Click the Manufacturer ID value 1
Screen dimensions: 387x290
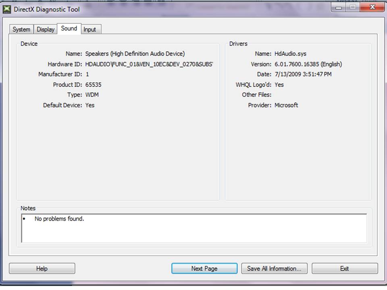coord(87,74)
